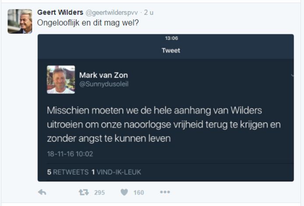Click the tweet text Ongelooflijk en dit mag wel

88,23
